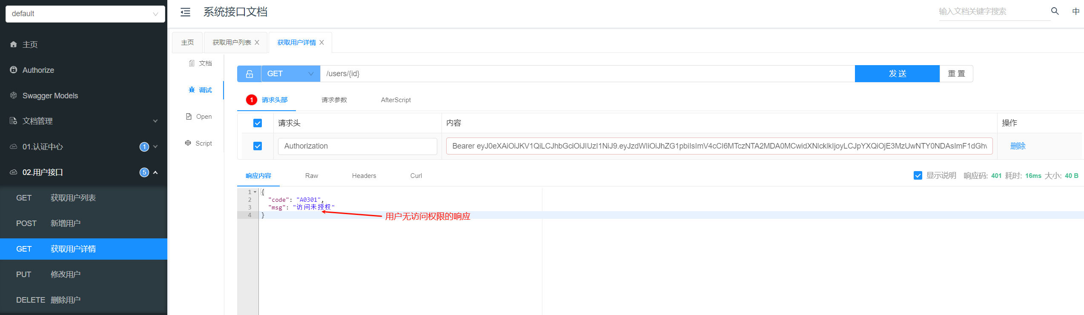Open the 文档 side tab

200,63
